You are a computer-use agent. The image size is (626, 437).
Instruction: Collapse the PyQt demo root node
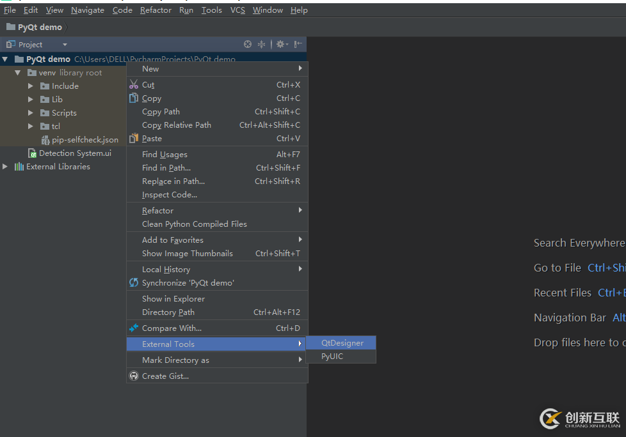click(x=5, y=59)
